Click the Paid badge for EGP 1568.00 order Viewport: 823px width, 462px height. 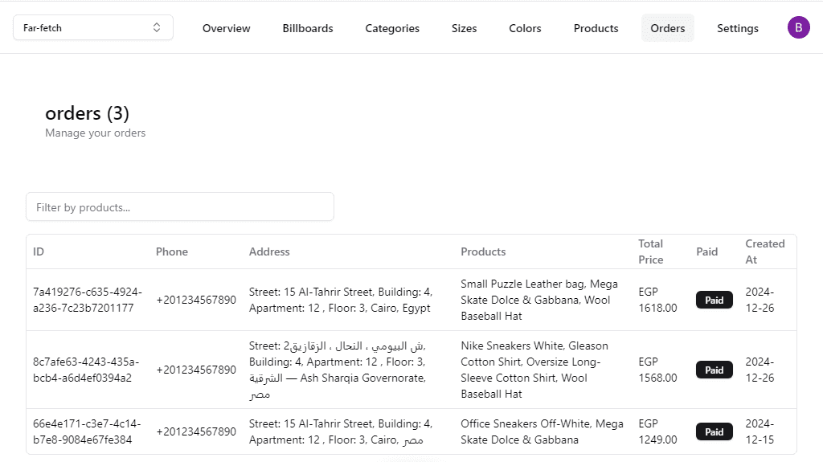point(714,370)
